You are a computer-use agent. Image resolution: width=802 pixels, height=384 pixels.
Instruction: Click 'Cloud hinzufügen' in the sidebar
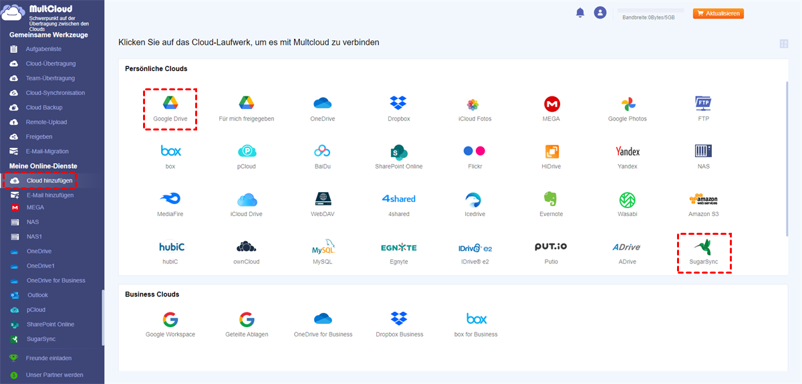tap(51, 181)
